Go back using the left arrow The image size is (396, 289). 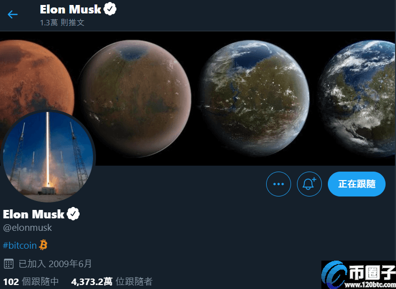pos(12,14)
